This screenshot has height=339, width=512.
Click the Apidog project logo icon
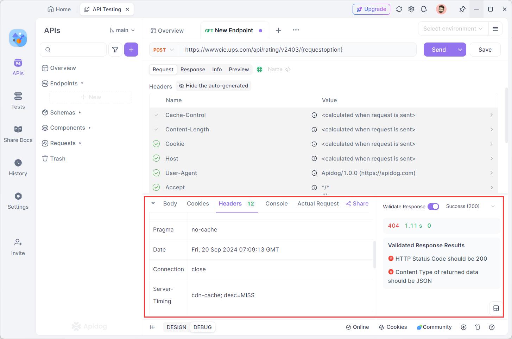pyautogui.click(x=18, y=38)
